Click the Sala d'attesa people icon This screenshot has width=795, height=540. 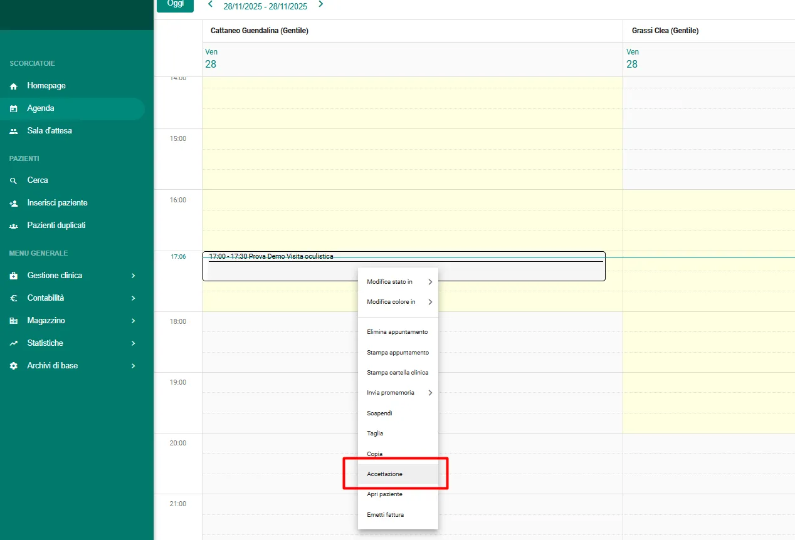click(x=14, y=131)
